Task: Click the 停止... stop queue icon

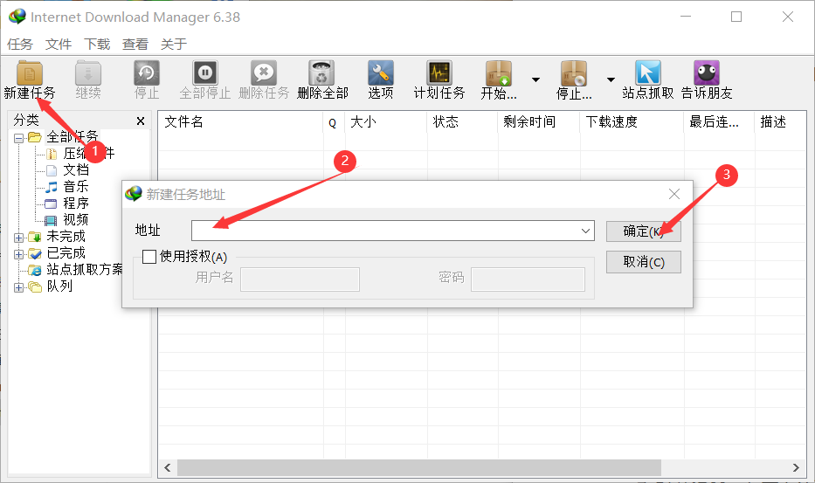Action: [573, 72]
